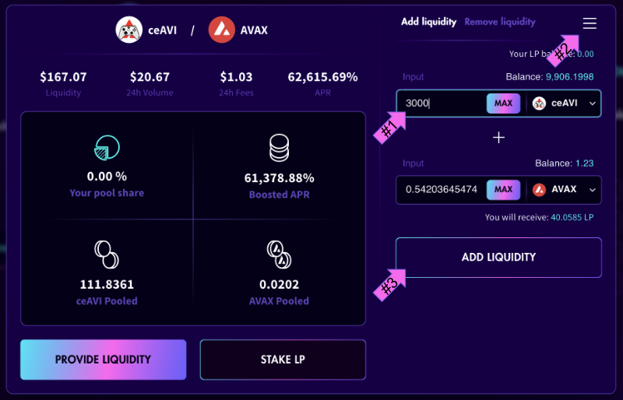
Task: Click the AVAX Pooled coins icon
Action: coord(279,251)
